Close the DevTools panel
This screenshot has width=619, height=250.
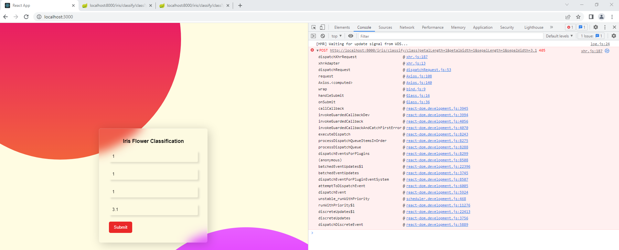point(614,27)
